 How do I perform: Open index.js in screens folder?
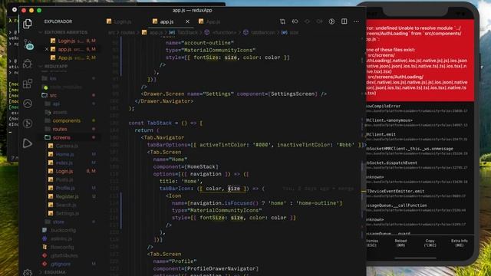[64, 163]
